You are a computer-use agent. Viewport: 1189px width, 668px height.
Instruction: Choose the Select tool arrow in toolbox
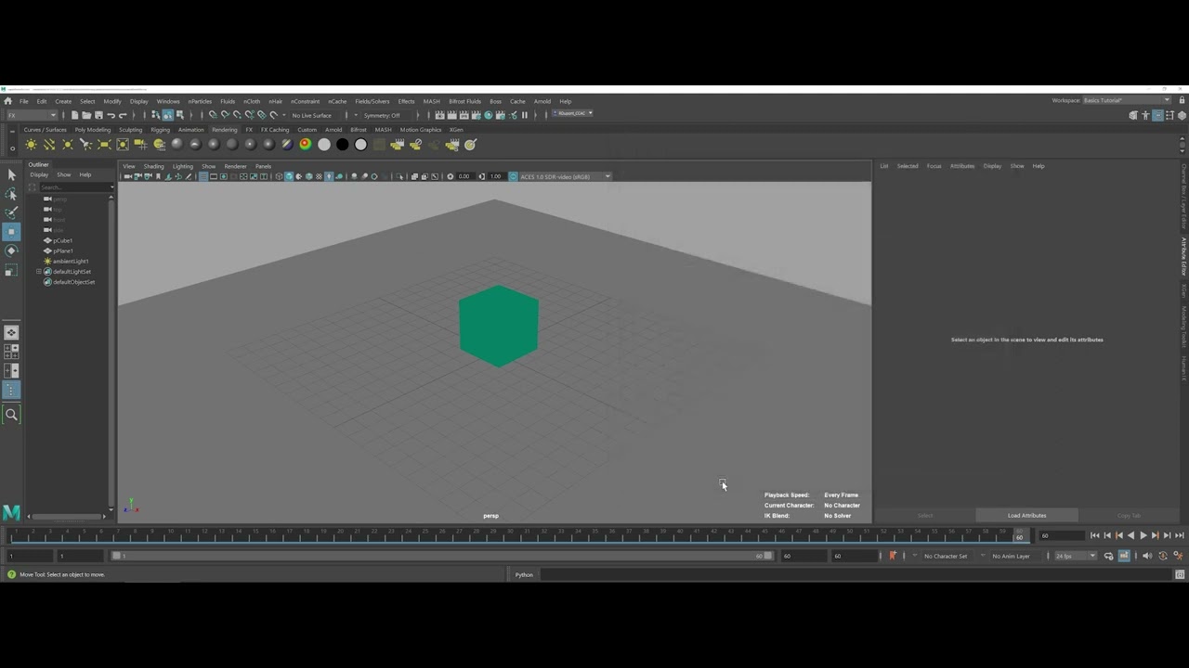[x=11, y=174]
